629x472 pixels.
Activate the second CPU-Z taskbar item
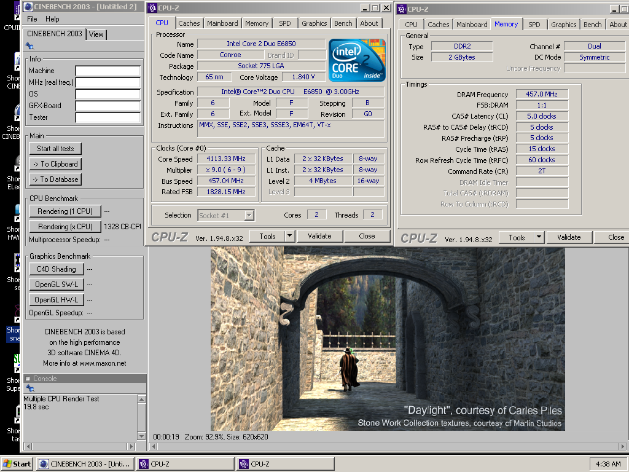tap(286, 464)
